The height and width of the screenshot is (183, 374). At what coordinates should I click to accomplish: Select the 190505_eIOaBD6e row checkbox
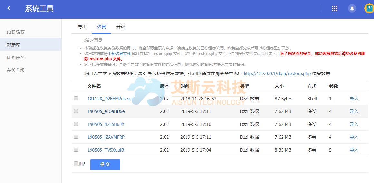(x=76, y=111)
